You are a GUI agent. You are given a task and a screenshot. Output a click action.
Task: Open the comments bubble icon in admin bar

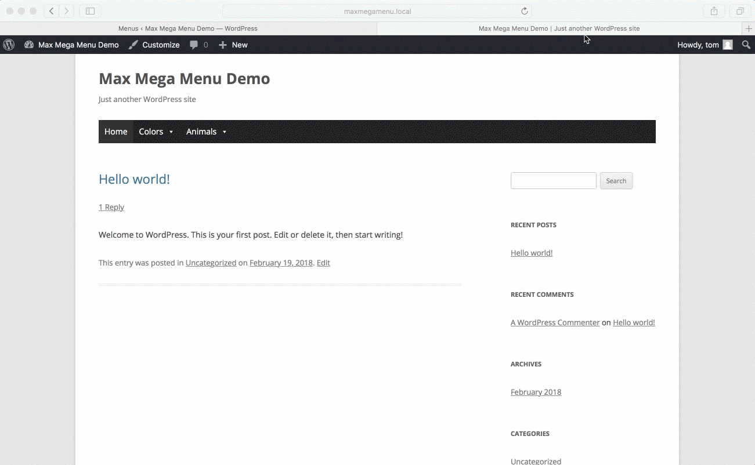pos(194,45)
